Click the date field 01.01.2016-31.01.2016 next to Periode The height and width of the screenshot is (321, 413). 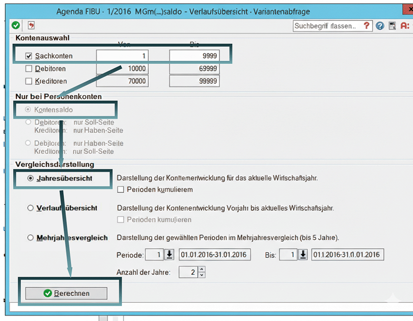pyautogui.click(x=215, y=255)
